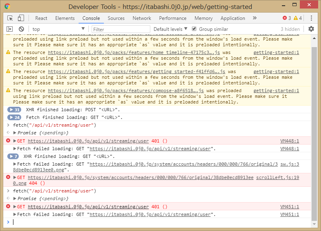Click the Filter input field
The image size is (321, 231).
(x=120, y=29)
